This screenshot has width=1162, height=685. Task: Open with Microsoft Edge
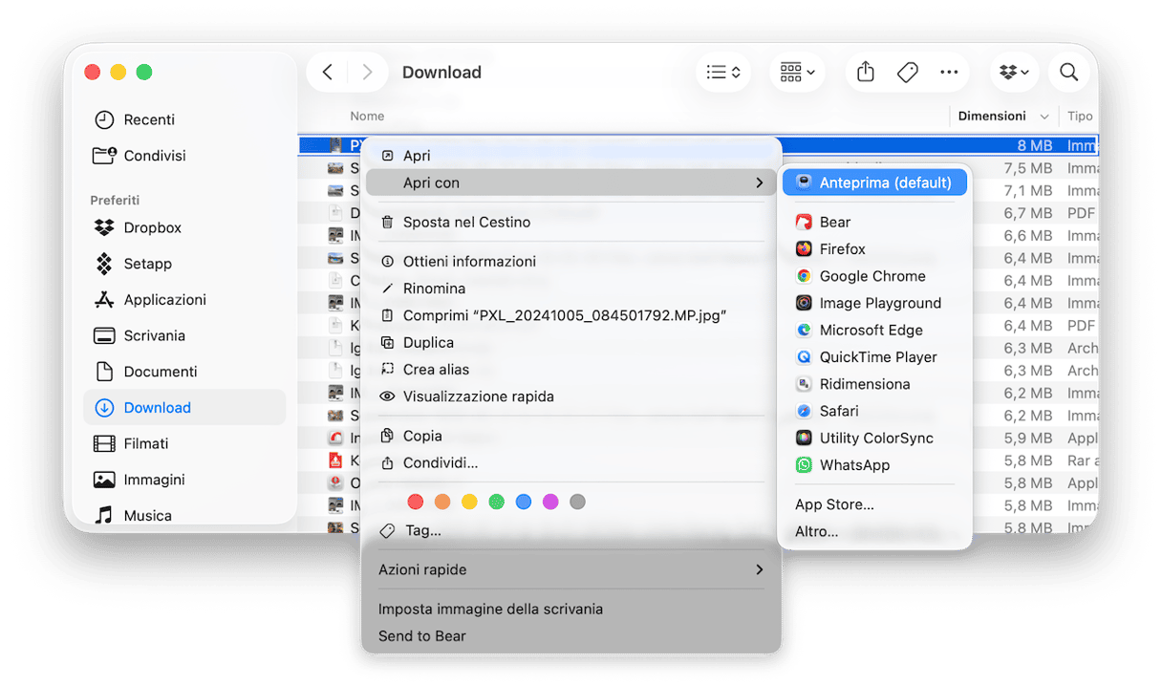874,330
